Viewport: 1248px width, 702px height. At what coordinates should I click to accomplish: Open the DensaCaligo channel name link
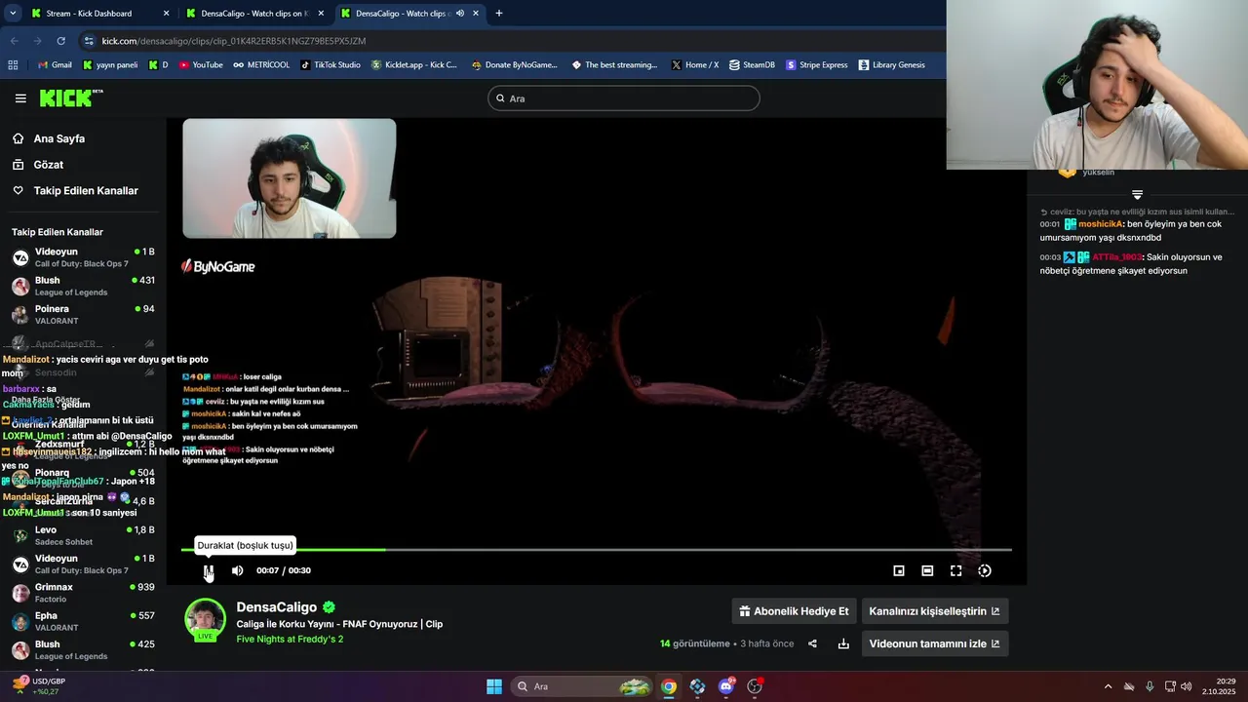point(276,607)
